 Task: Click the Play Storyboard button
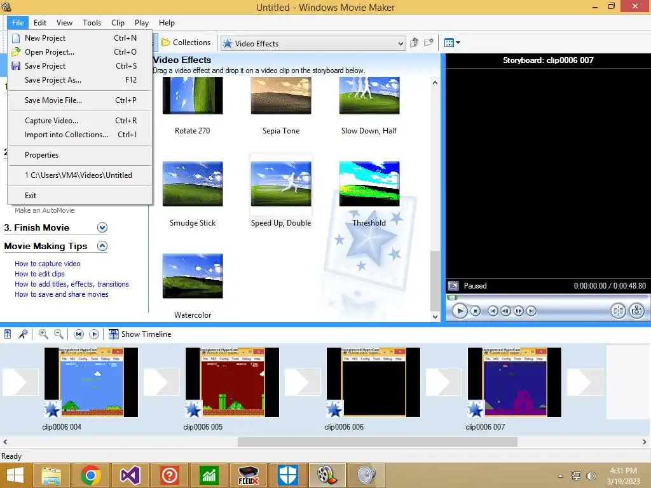(x=94, y=334)
